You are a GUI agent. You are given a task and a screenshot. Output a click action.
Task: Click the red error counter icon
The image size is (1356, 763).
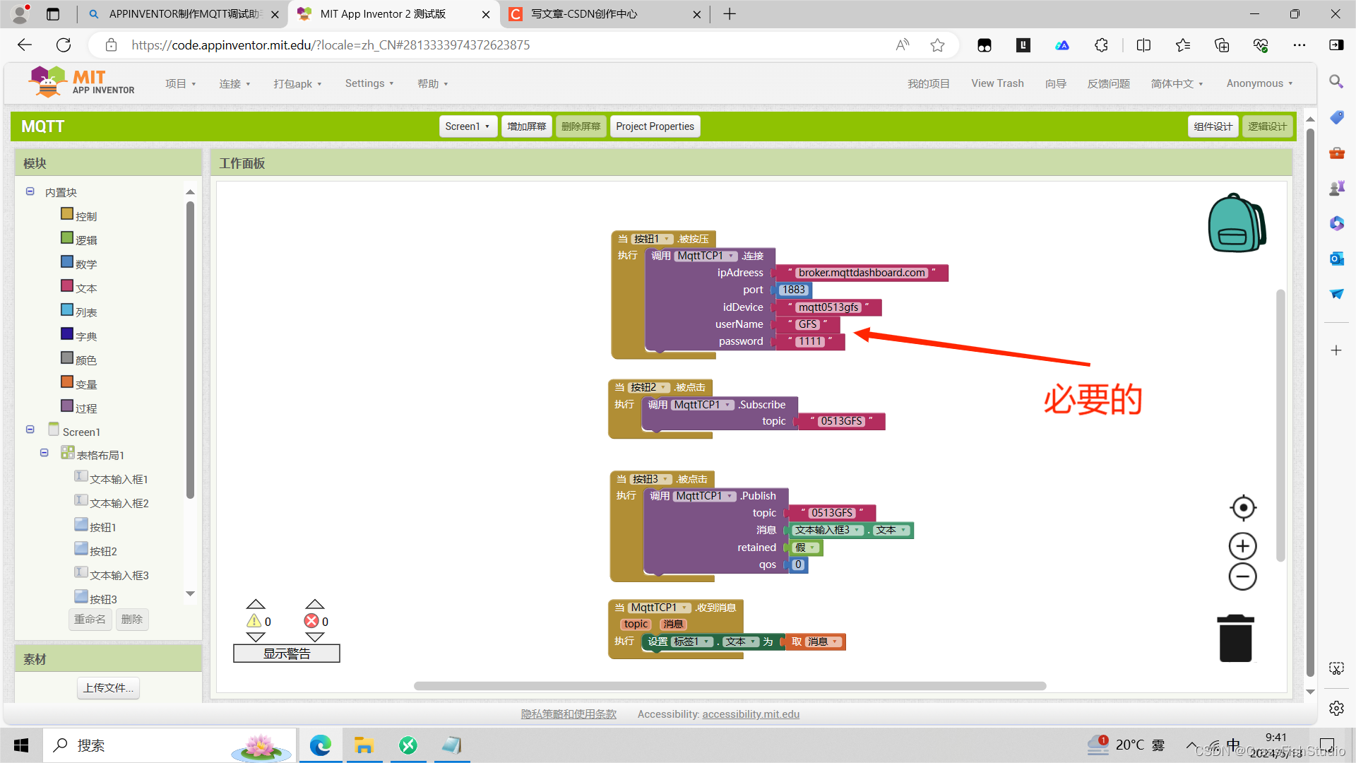point(311,621)
